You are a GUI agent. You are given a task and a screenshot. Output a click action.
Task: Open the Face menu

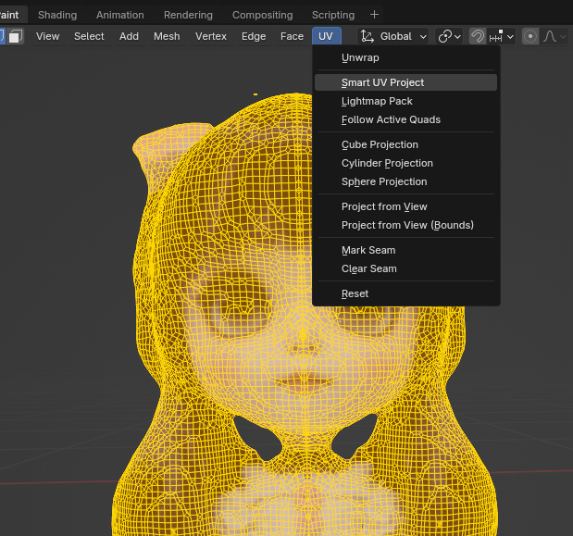coord(292,36)
